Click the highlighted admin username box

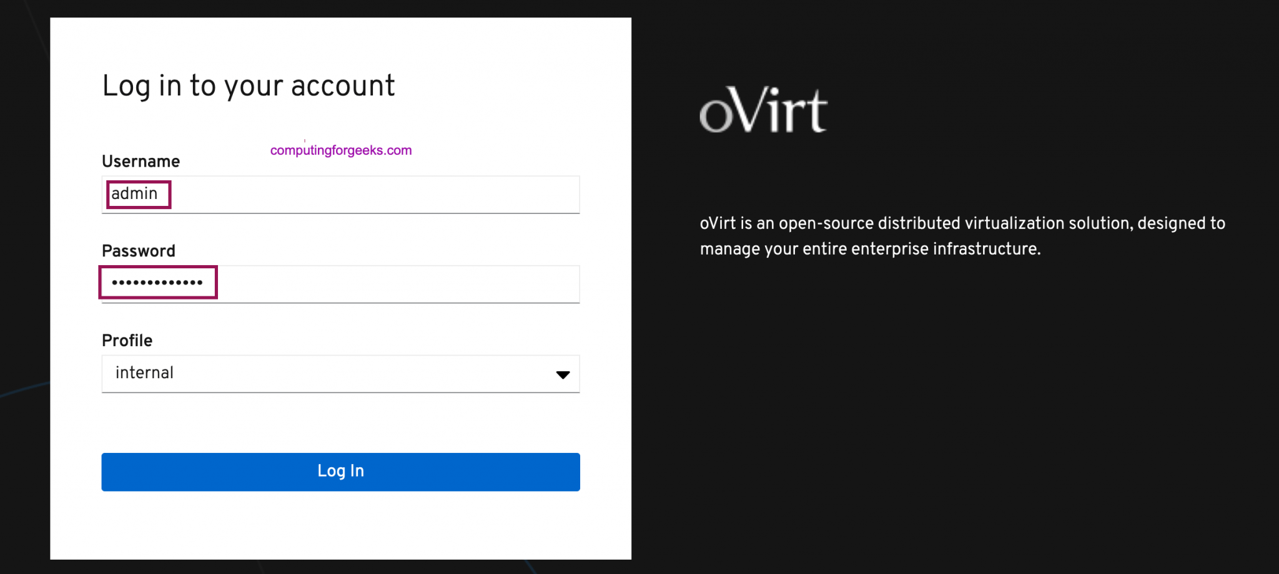pyautogui.click(x=137, y=194)
